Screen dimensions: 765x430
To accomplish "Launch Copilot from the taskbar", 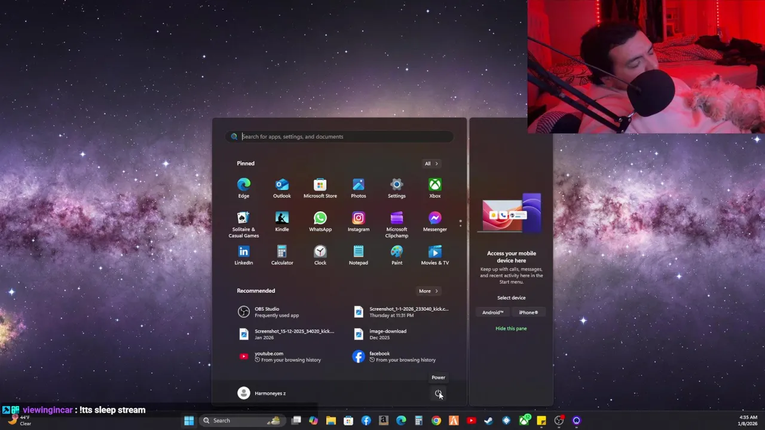I will (313, 420).
